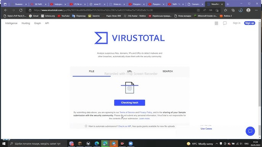
Task: Click the Sign in link
Action: click(237, 23)
